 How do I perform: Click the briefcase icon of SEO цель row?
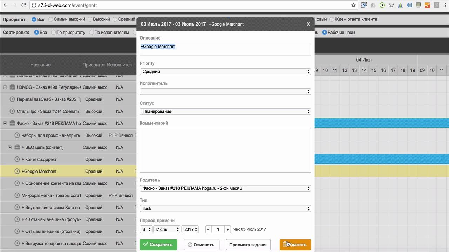[x=17, y=147]
